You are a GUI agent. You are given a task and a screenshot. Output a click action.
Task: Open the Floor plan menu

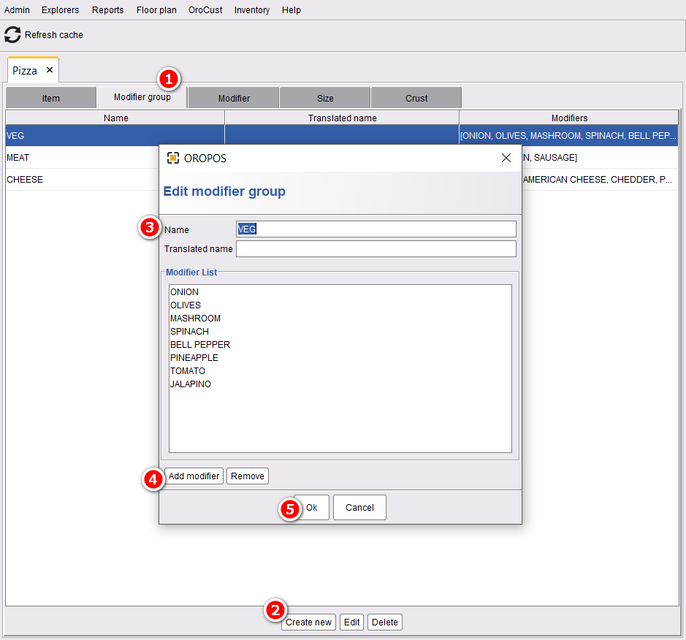coord(156,10)
